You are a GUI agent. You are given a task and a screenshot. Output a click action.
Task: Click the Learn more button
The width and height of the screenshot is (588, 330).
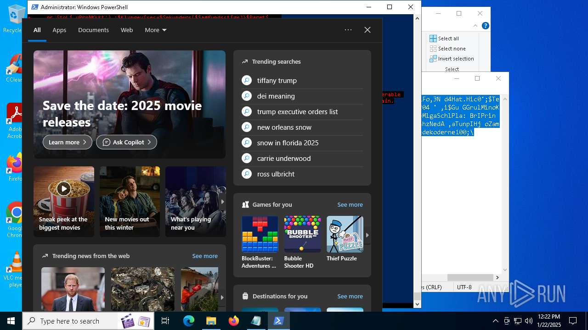[x=68, y=142]
